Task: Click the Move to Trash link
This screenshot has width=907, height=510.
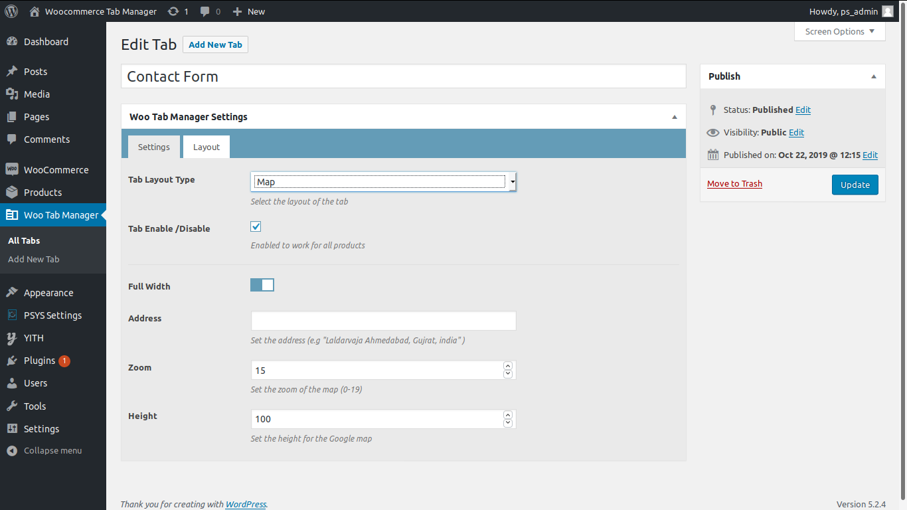Action: tap(734, 184)
